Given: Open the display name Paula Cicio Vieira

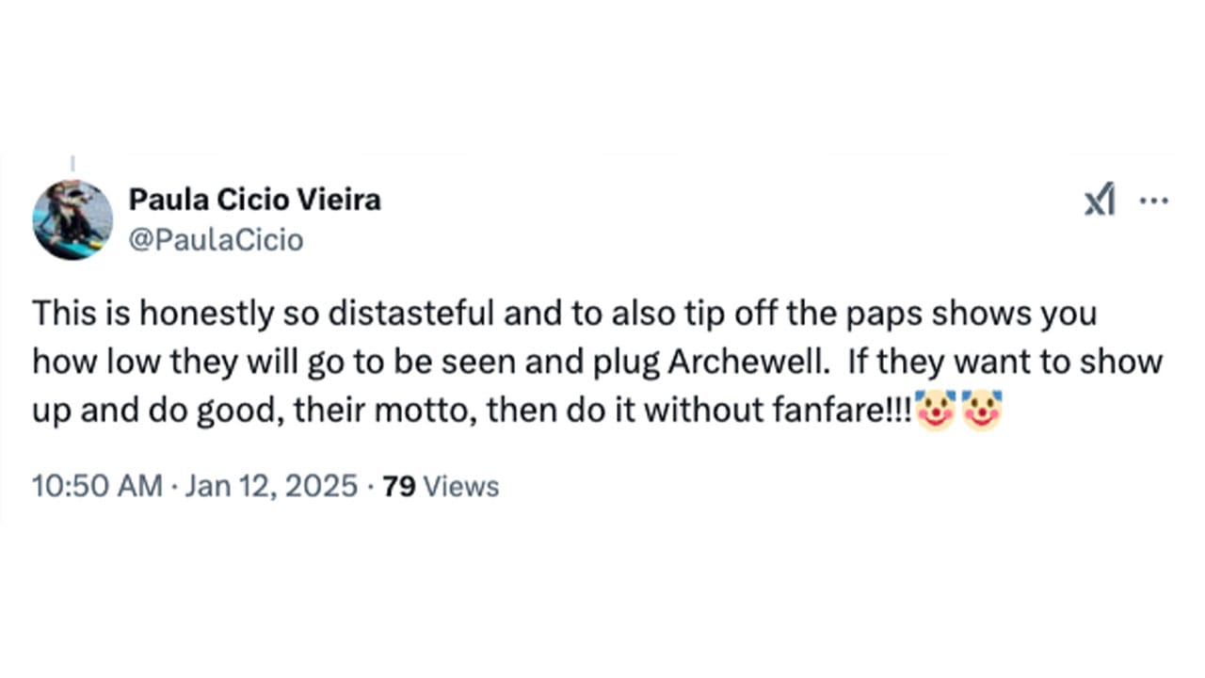Looking at the screenshot, I should (x=254, y=200).
